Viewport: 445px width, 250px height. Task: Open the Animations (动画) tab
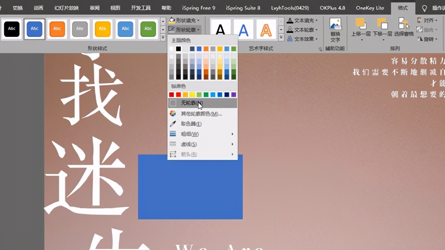point(39,8)
